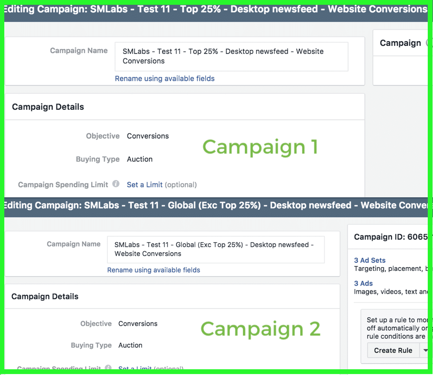
Task: Click Buying Type label in Campaign 2
Action: [x=91, y=345]
